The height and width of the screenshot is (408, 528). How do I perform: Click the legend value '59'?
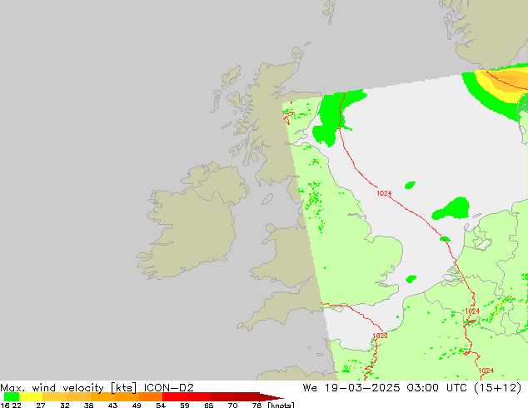tap(185, 405)
